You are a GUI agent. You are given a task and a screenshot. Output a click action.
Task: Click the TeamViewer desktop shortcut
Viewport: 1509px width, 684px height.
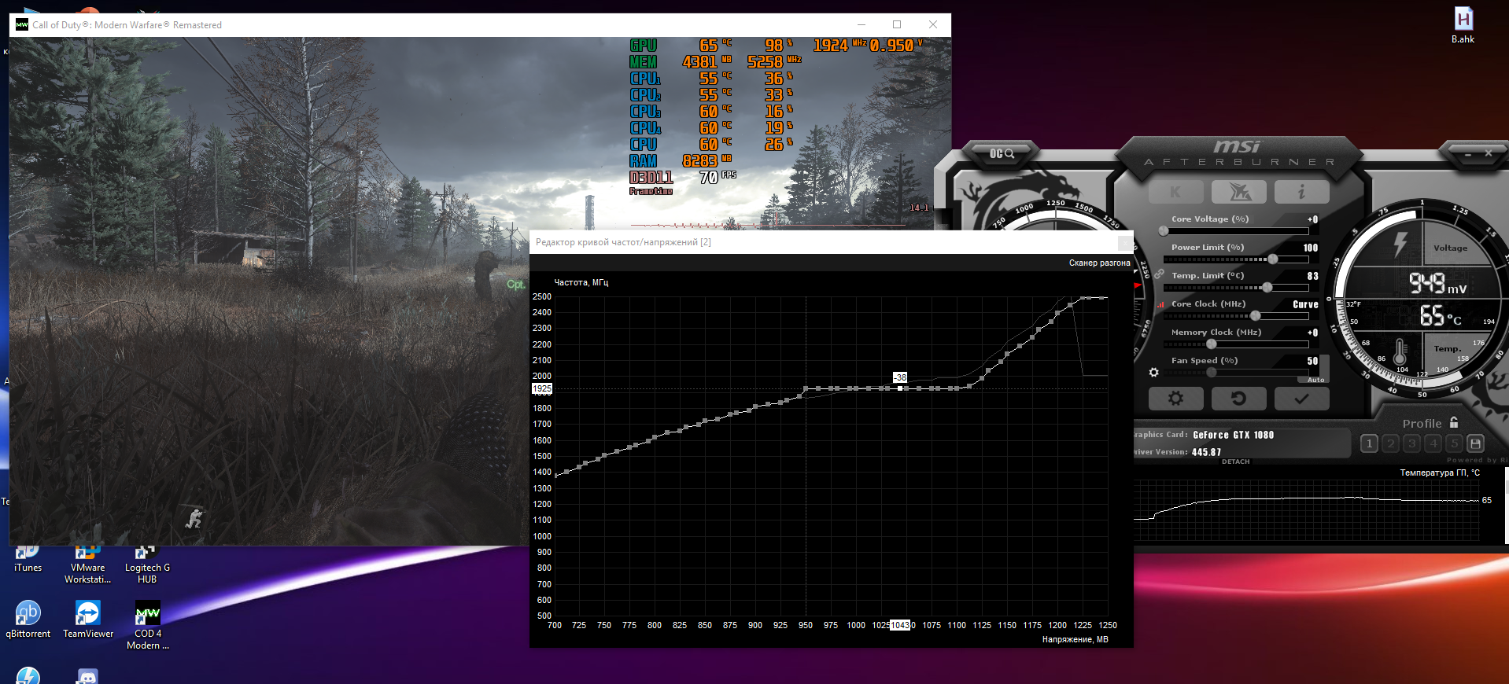click(87, 620)
